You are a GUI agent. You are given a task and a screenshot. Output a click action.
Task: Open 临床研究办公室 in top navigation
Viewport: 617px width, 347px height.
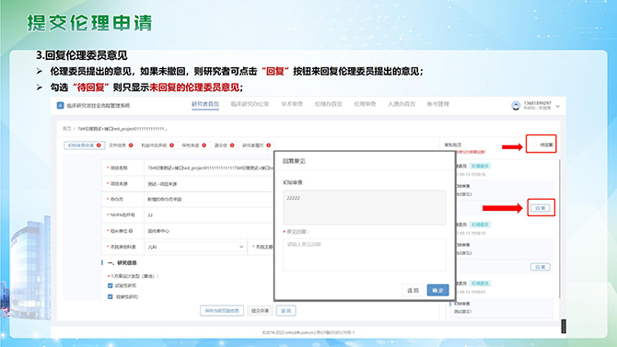click(250, 104)
